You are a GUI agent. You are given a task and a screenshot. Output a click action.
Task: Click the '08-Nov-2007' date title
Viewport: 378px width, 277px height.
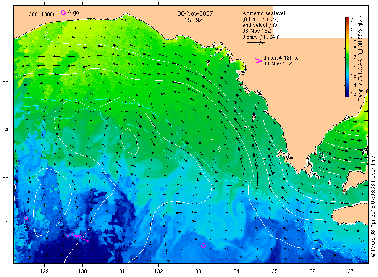(195, 13)
